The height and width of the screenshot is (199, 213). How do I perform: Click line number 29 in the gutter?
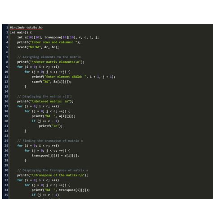coord(6,165)
